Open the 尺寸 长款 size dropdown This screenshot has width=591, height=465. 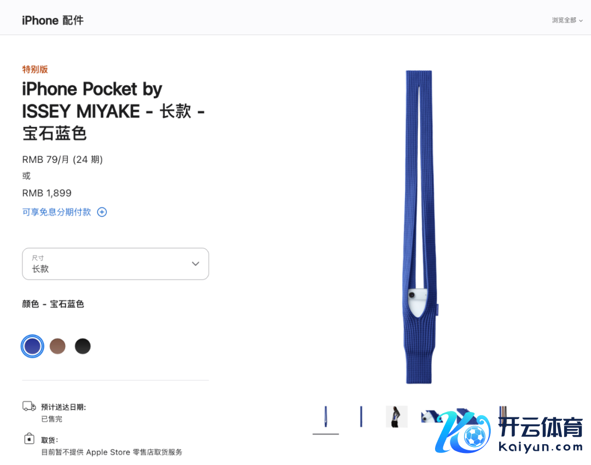point(115,264)
